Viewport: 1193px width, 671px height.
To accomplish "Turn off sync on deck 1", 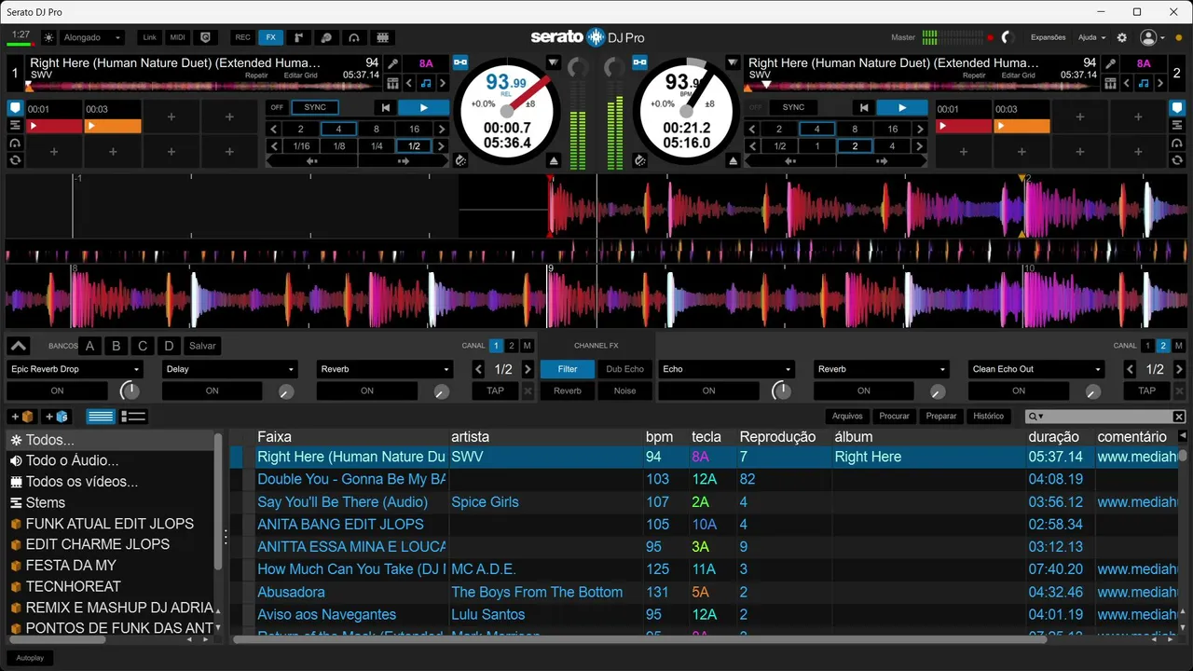I will click(x=277, y=107).
